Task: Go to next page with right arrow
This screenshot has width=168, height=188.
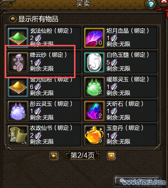Action: pos(111,156)
